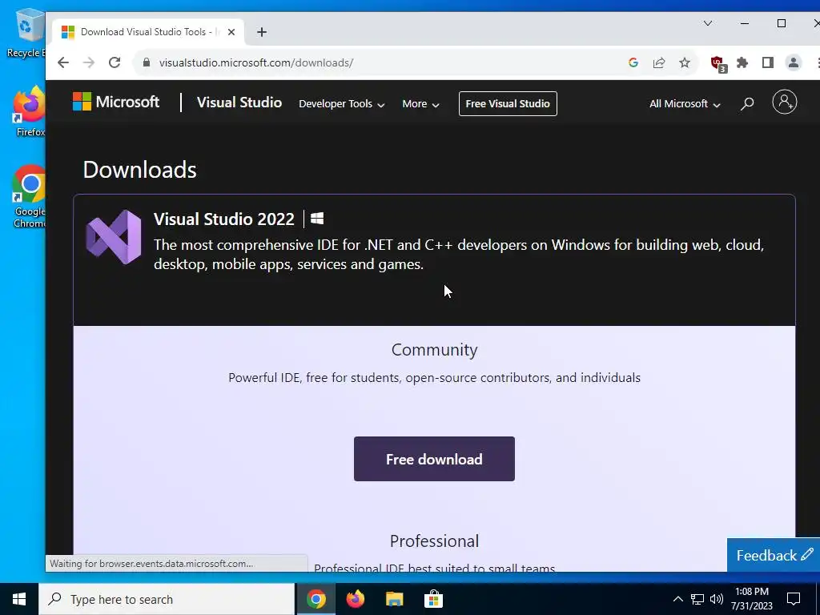The image size is (820, 615).
Task: Share this page using the share icon
Action: (659, 62)
